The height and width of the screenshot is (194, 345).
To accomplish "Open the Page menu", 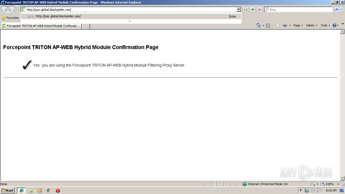I will pyautogui.click(x=298, y=25).
